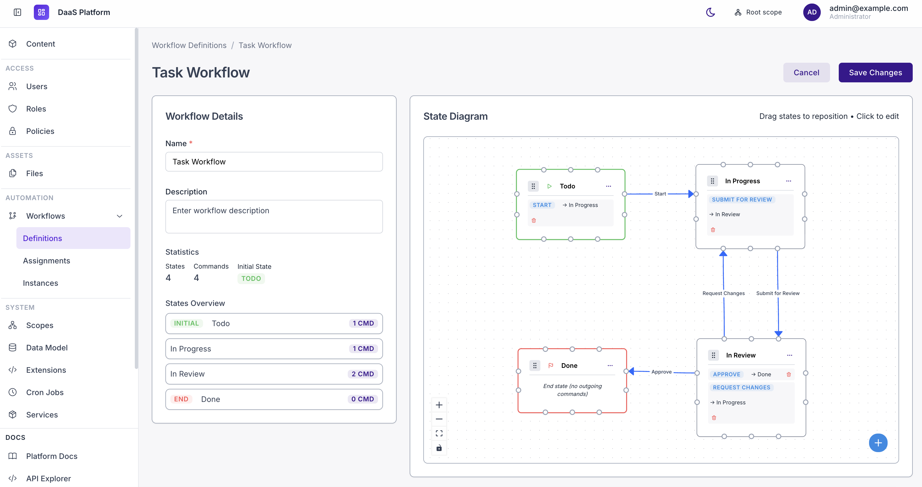Open three-dot menu on In Review node
This screenshot has width=922, height=487.
click(789, 355)
